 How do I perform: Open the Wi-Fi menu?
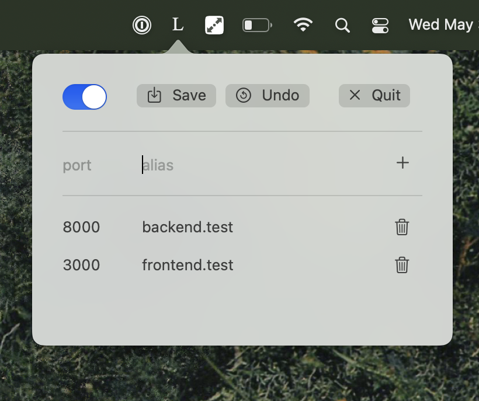pos(303,25)
